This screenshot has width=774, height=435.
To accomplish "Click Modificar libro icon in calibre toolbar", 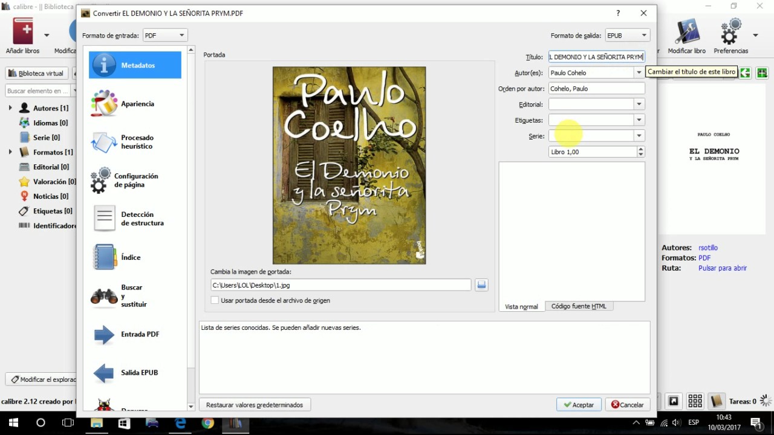I will [687, 31].
